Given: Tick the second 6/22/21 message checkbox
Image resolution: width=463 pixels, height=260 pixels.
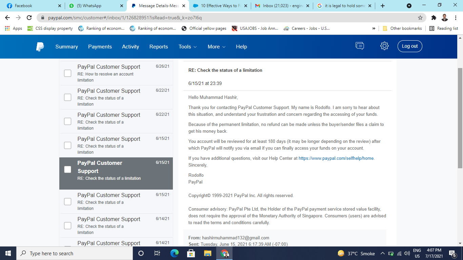Looking at the screenshot, I should [x=68, y=121].
